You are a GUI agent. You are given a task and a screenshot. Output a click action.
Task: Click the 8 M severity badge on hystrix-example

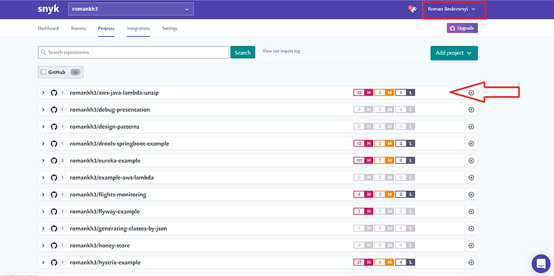click(384, 262)
